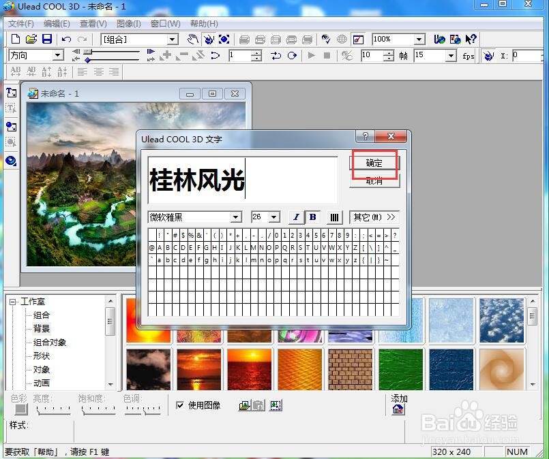This screenshot has width=549, height=459.
Task: Click the text input box with 桂林风光
Action: coord(243,180)
